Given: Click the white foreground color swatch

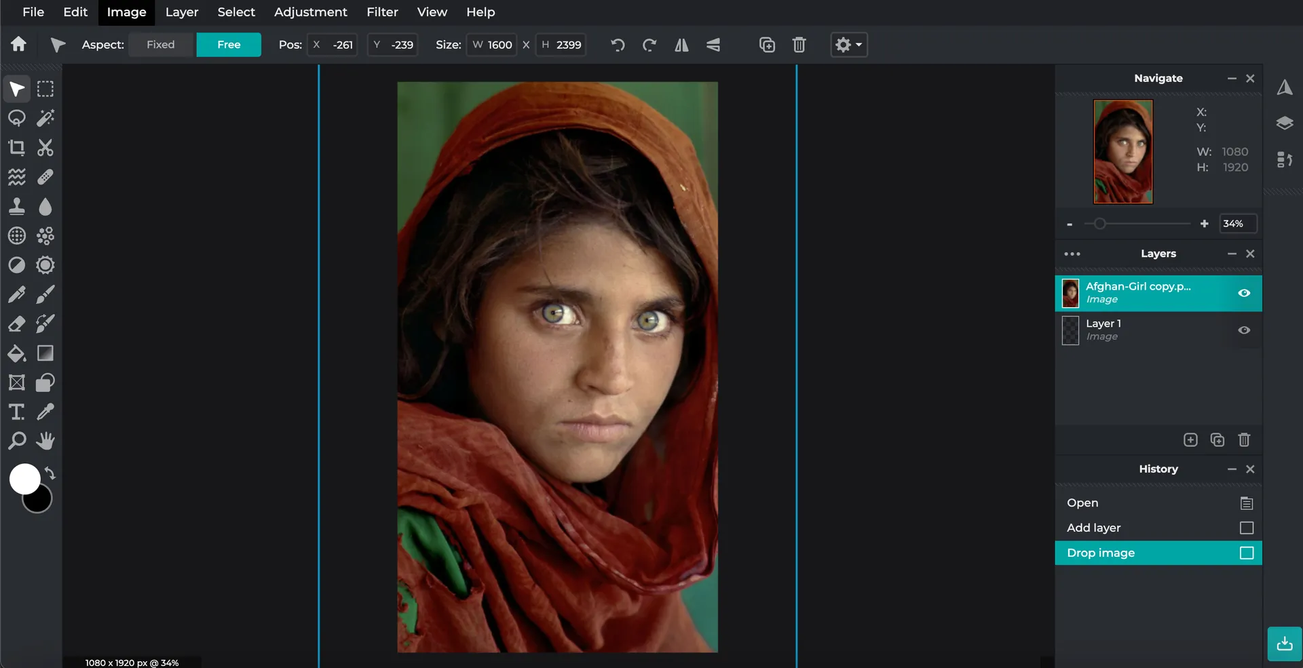Looking at the screenshot, I should point(24,478).
